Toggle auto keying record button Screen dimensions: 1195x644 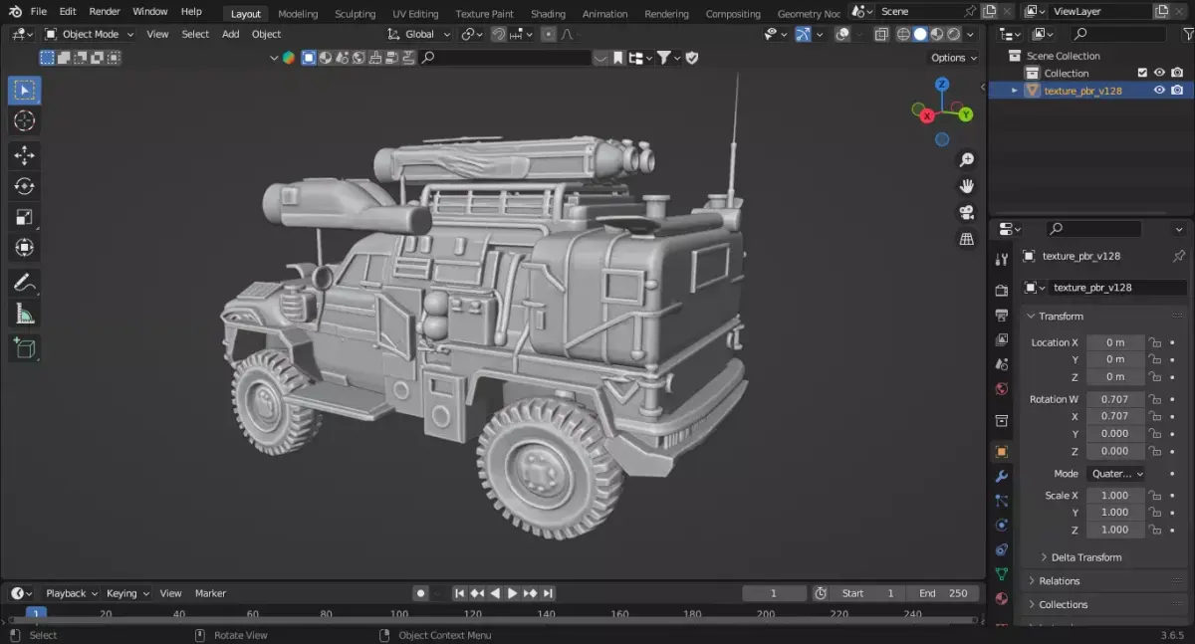point(420,593)
